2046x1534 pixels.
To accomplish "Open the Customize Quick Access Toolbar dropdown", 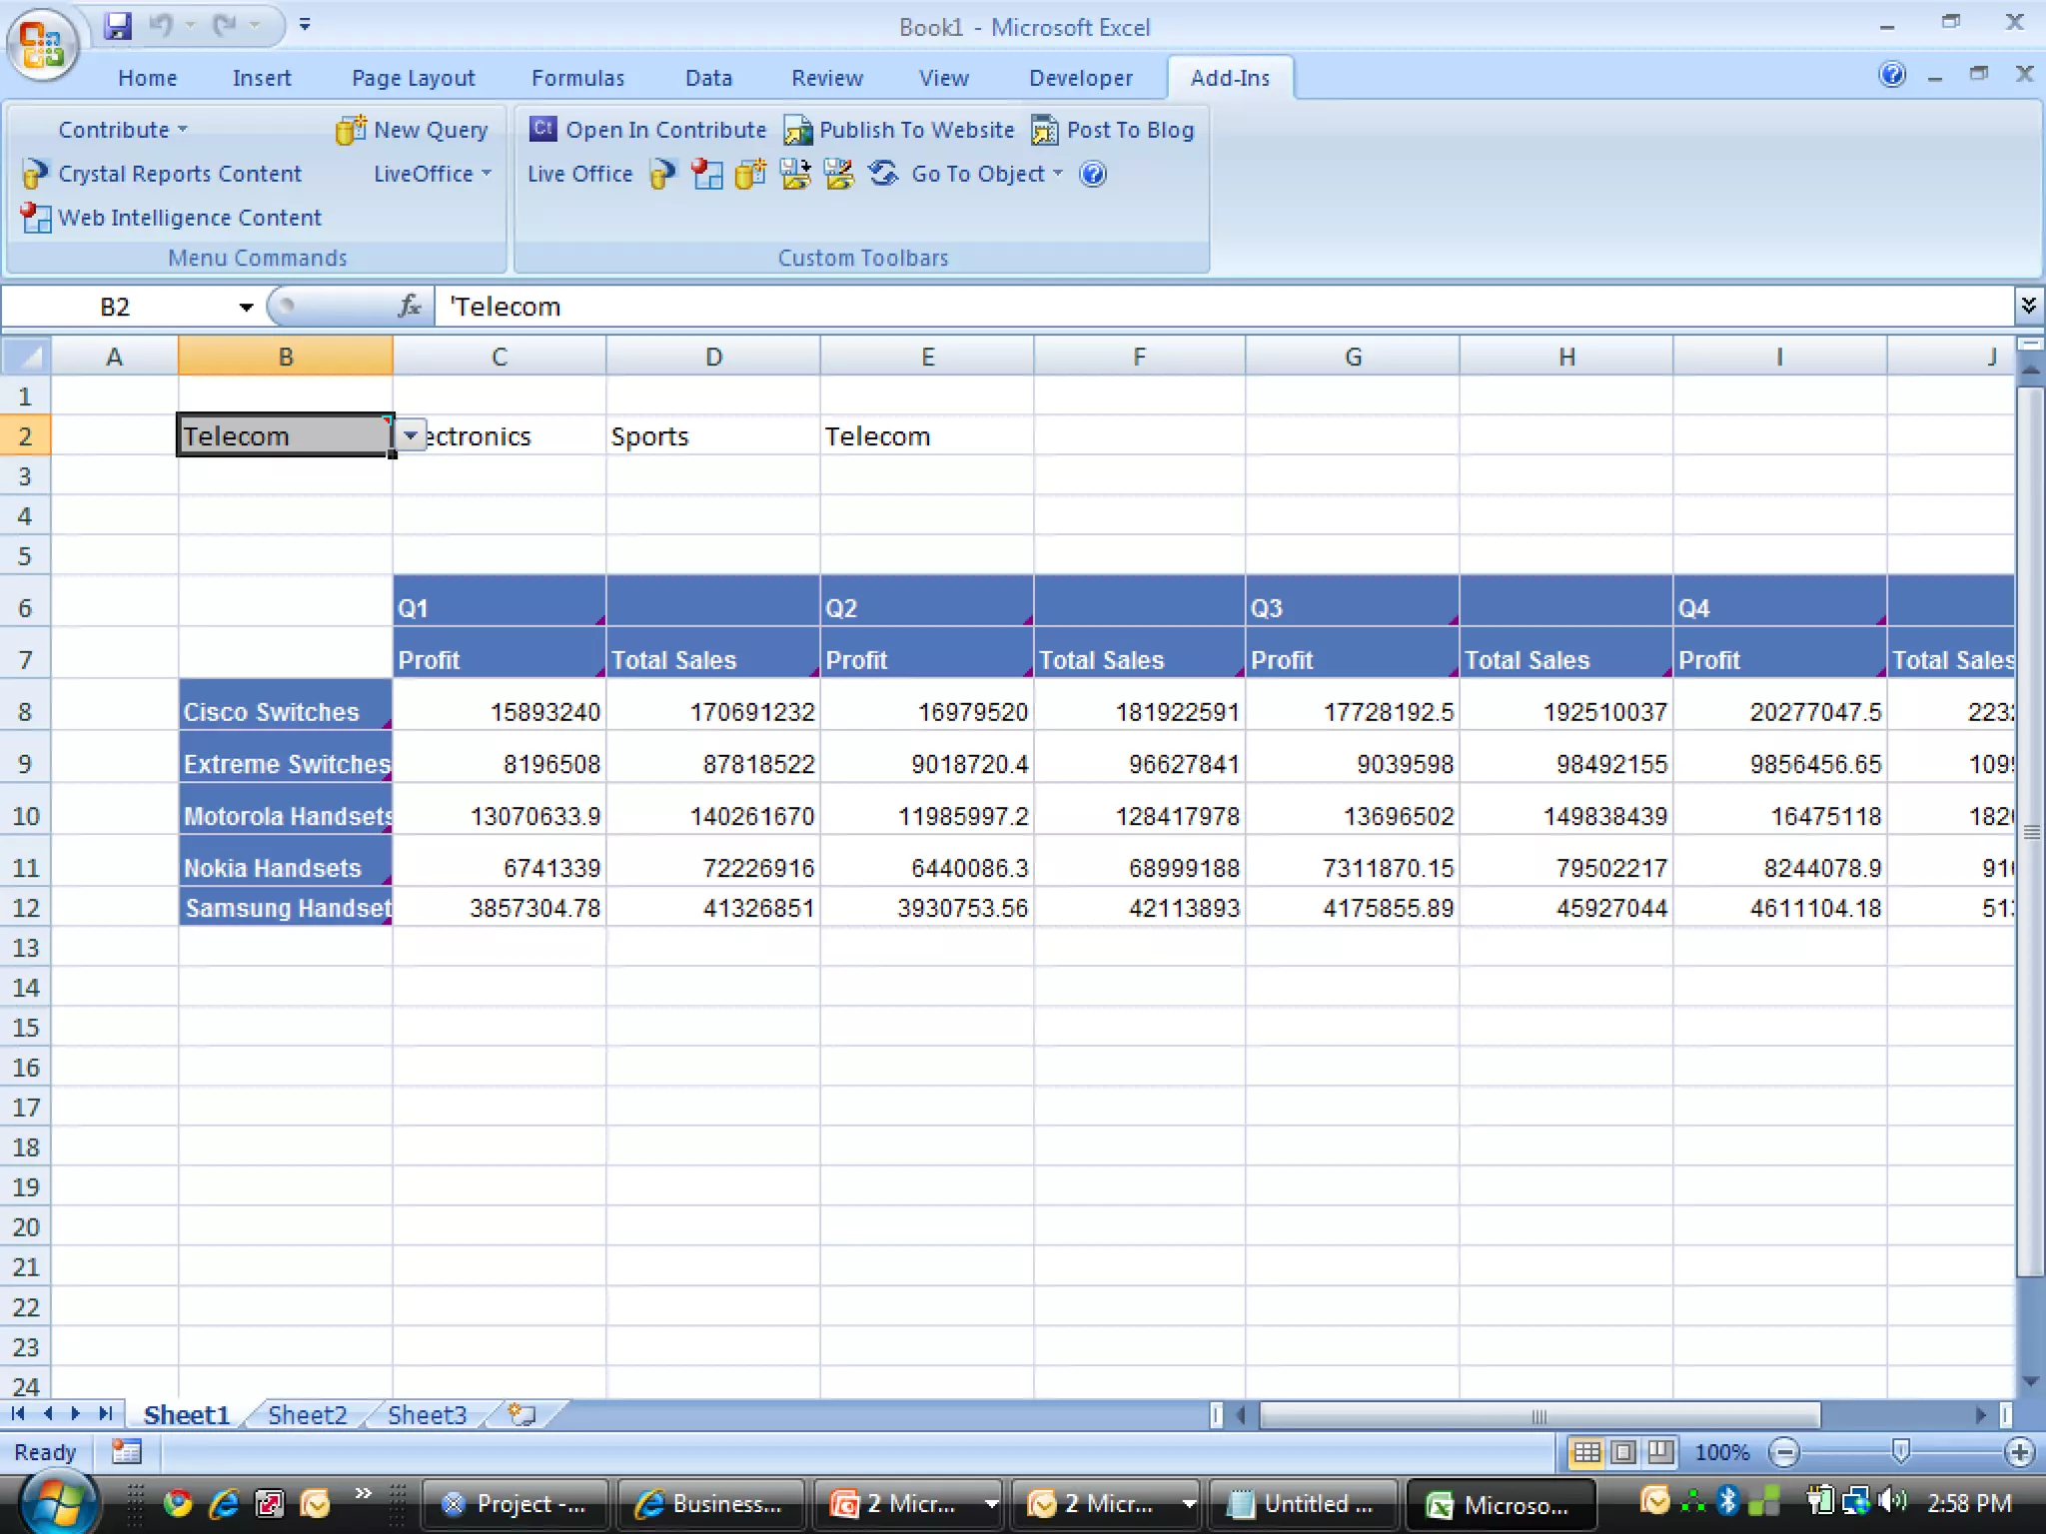I will (x=305, y=25).
